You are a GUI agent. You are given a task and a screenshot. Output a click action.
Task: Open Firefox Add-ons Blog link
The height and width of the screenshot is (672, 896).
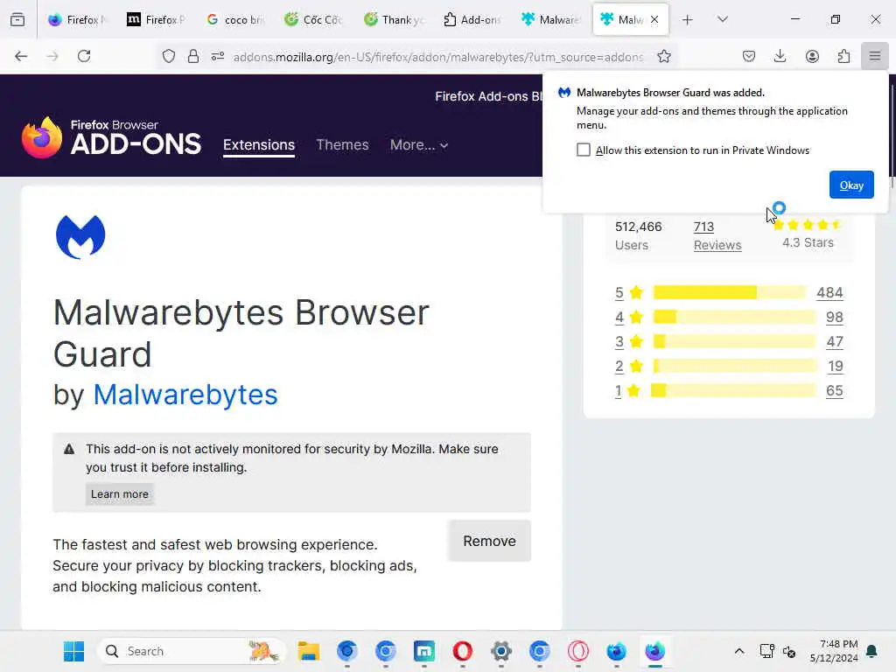[488, 96]
